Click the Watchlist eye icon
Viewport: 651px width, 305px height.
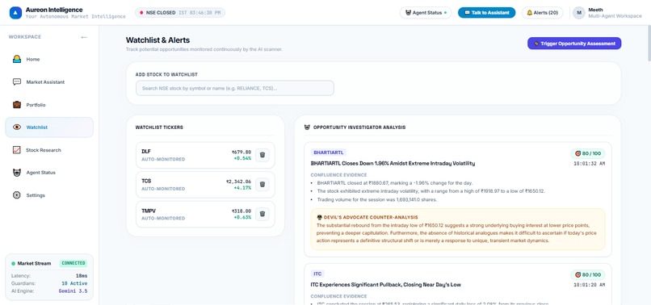[17, 127]
